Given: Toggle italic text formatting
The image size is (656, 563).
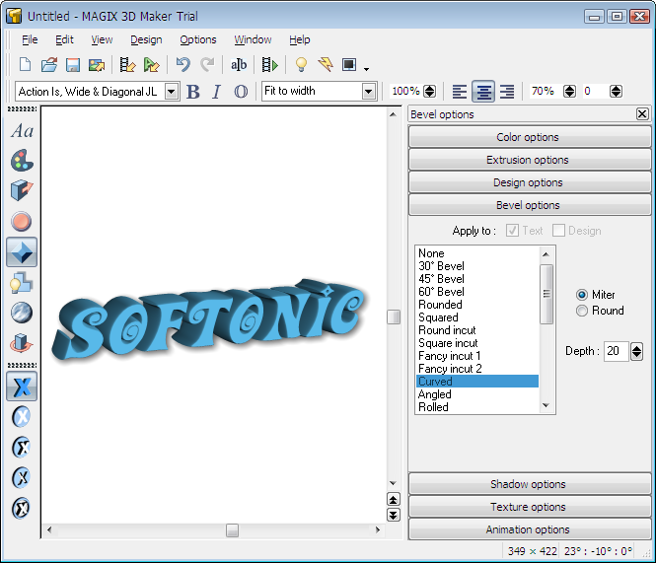Looking at the screenshot, I should [216, 91].
